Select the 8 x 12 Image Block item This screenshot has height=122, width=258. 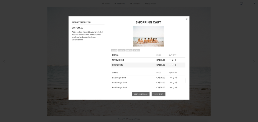click(120, 88)
